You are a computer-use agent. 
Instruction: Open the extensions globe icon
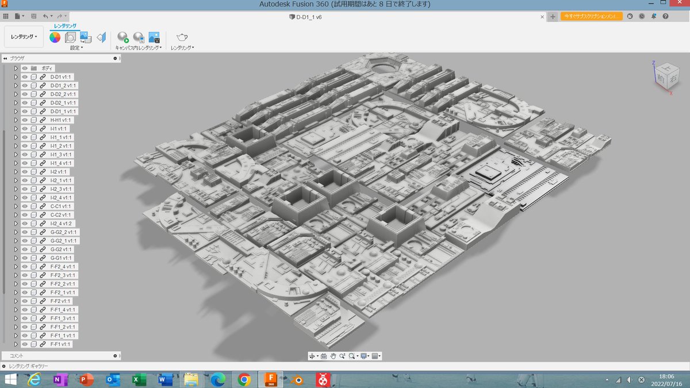pyautogui.click(x=630, y=16)
